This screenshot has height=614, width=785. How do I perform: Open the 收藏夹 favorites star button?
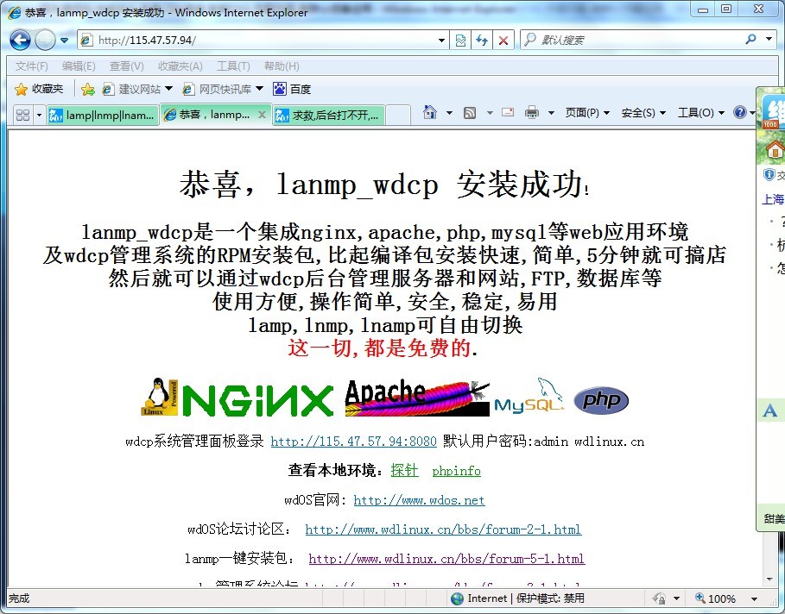click(x=39, y=89)
